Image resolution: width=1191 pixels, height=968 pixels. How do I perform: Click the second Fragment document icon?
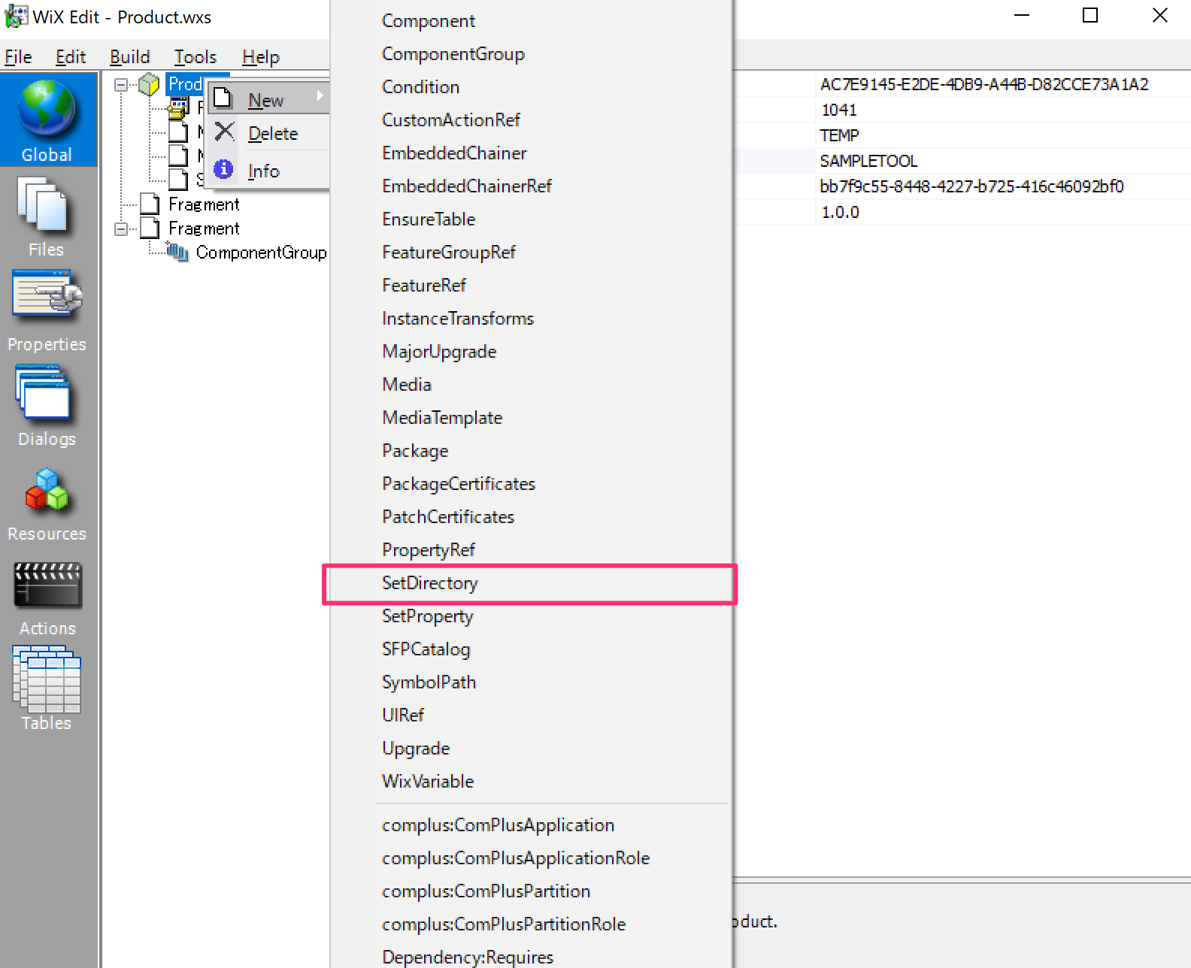pyautogui.click(x=150, y=228)
